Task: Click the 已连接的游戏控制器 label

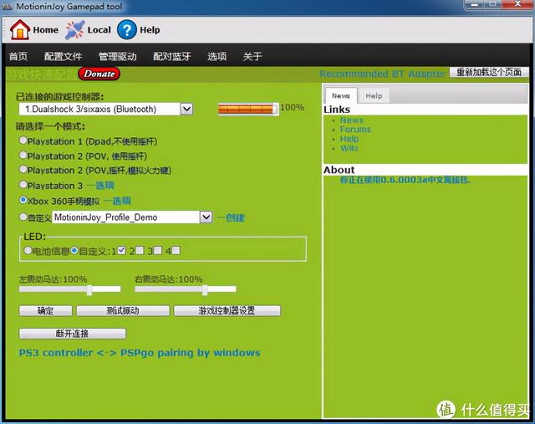Action: click(x=59, y=97)
